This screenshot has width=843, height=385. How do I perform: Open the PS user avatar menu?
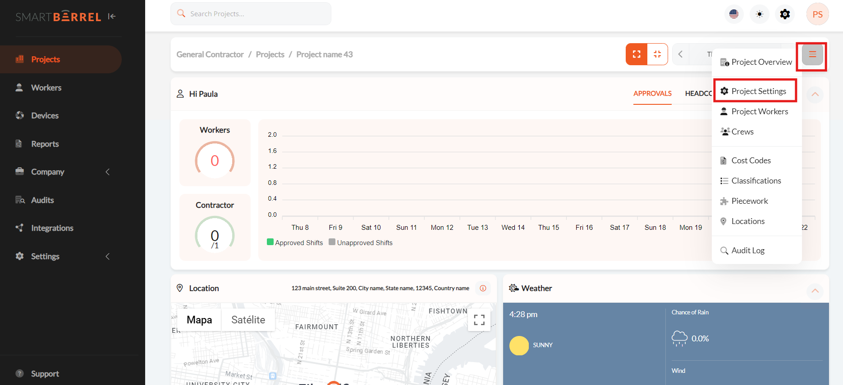pyautogui.click(x=817, y=14)
